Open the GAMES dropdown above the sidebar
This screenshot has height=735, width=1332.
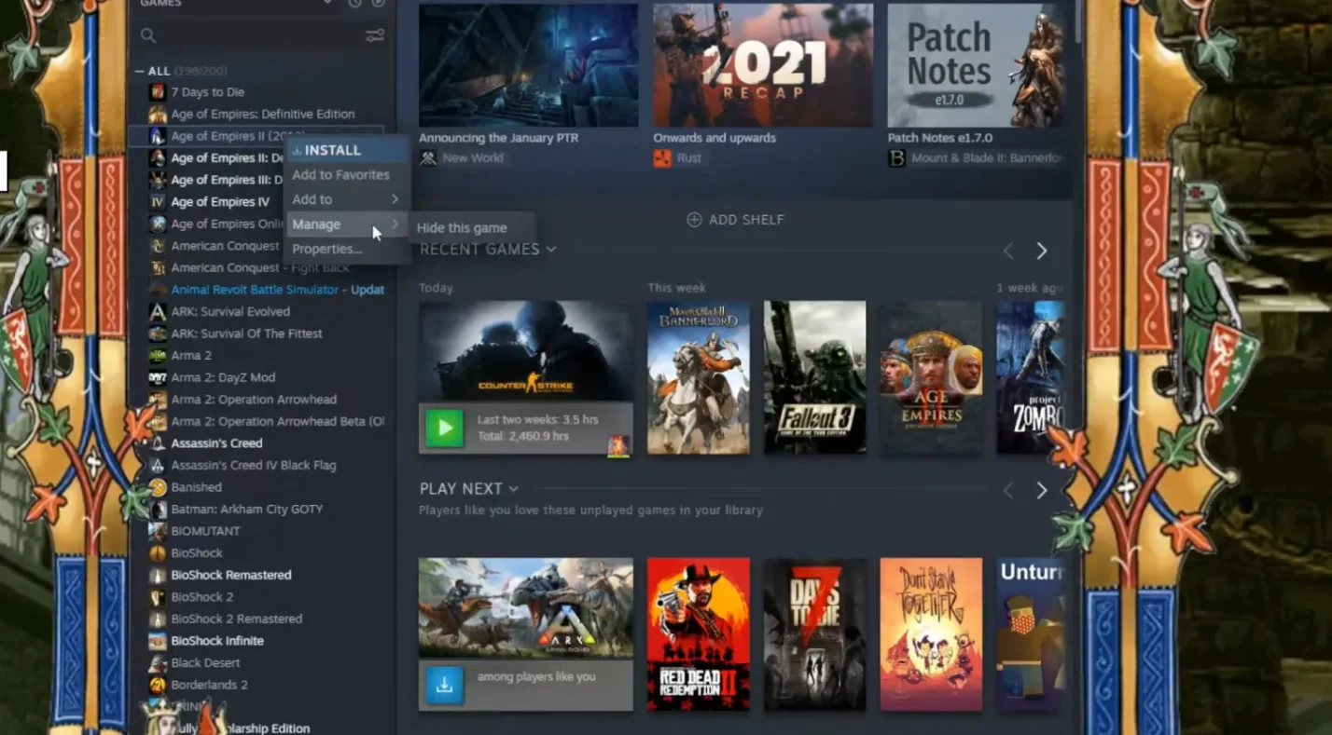point(327,4)
